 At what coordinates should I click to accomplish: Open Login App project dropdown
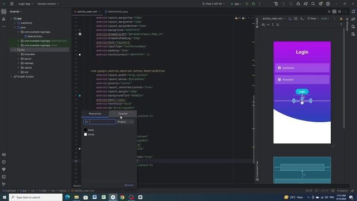coord(26,4)
